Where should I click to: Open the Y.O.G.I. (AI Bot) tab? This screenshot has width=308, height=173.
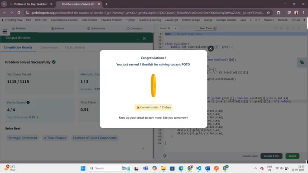pyautogui.click(x=75, y=47)
